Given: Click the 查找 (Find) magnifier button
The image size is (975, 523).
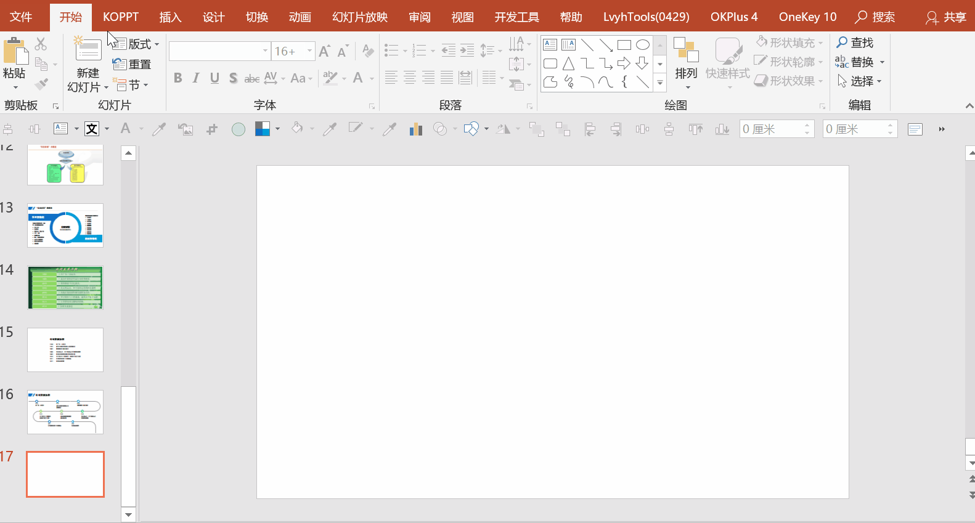Looking at the screenshot, I should click(855, 43).
